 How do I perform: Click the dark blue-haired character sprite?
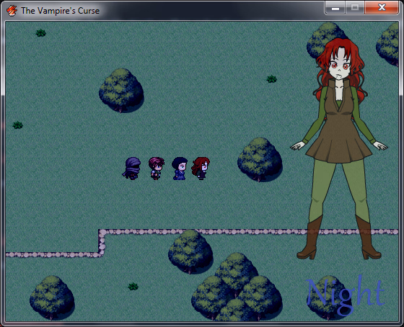pos(180,169)
